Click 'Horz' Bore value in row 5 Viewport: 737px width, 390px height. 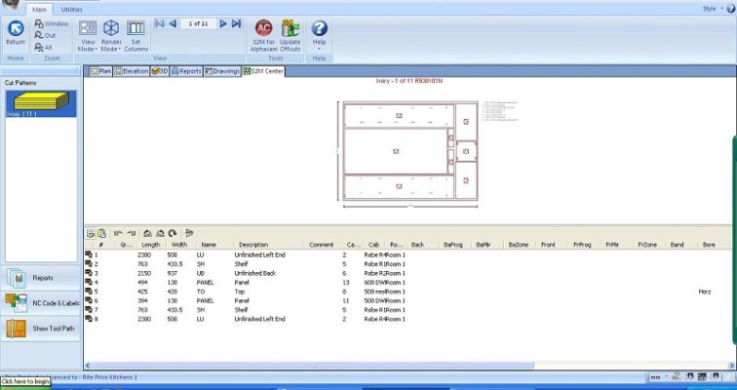coord(705,292)
